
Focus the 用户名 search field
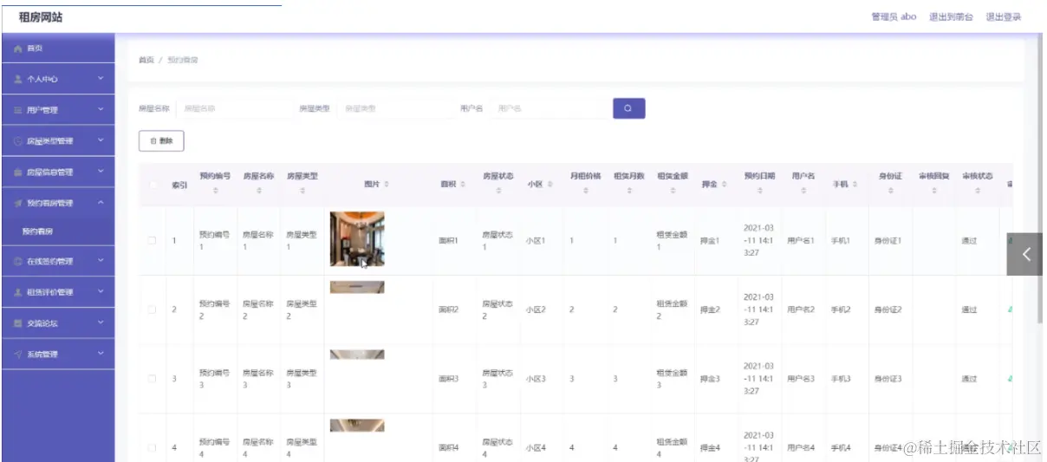click(550, 108)
